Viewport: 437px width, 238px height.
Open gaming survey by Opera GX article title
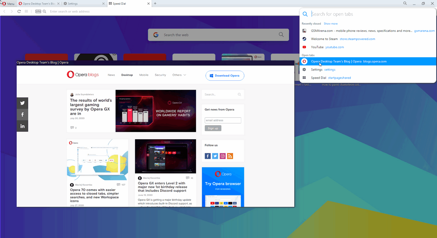coord(91,107)
